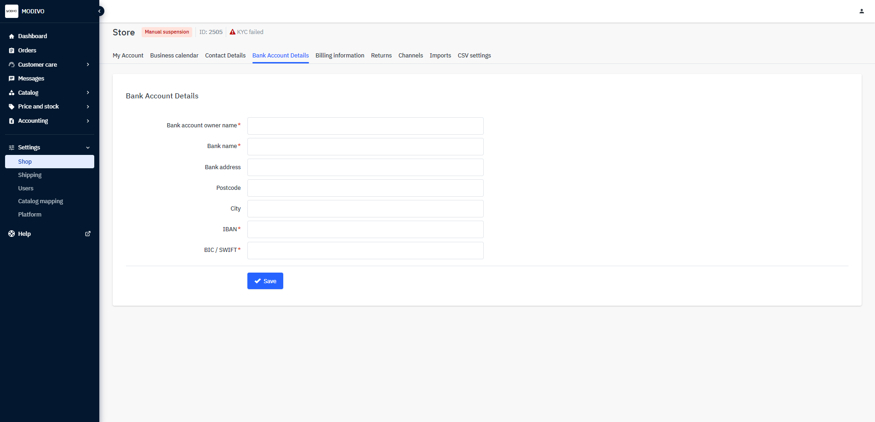Viewport: 875px width, 422px height.
Task: Click the Dashboard home icon
Action: (x=11, y=36)
